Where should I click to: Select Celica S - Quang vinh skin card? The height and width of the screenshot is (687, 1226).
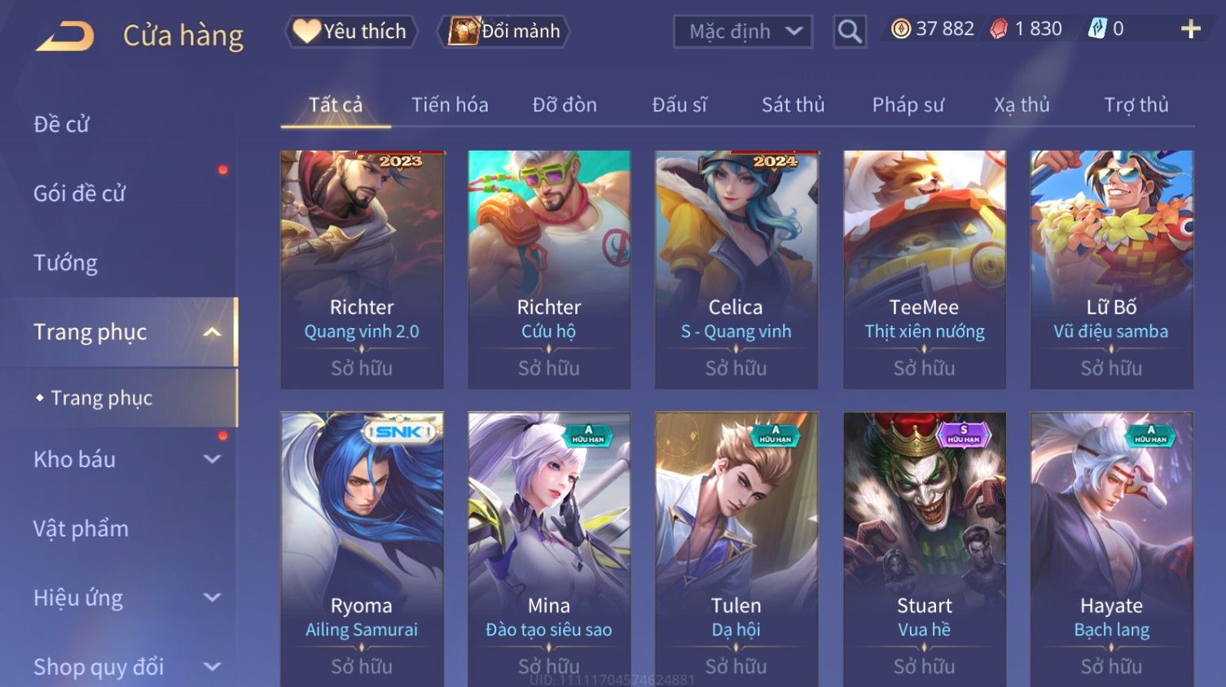(x=736, y=269)
